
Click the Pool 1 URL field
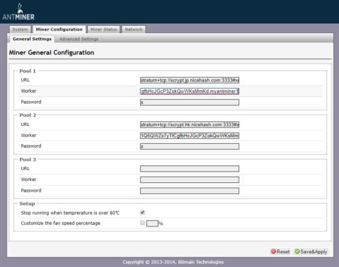point(190,80)
